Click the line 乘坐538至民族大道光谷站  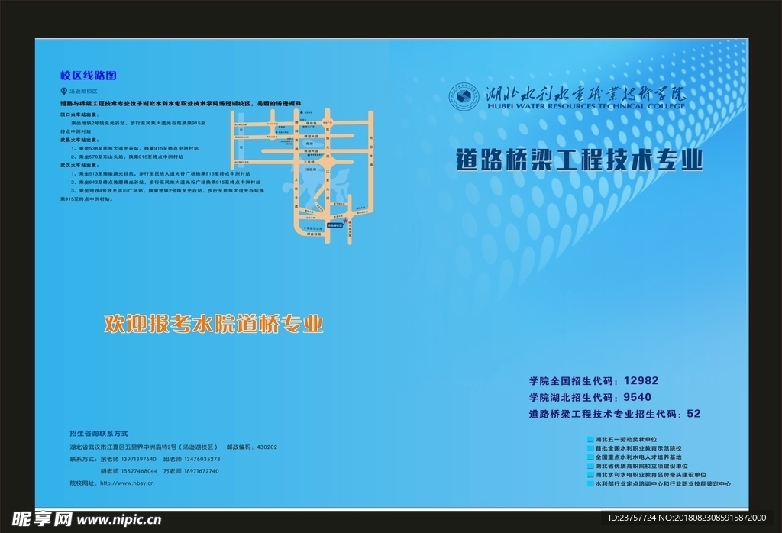(134, 149)
